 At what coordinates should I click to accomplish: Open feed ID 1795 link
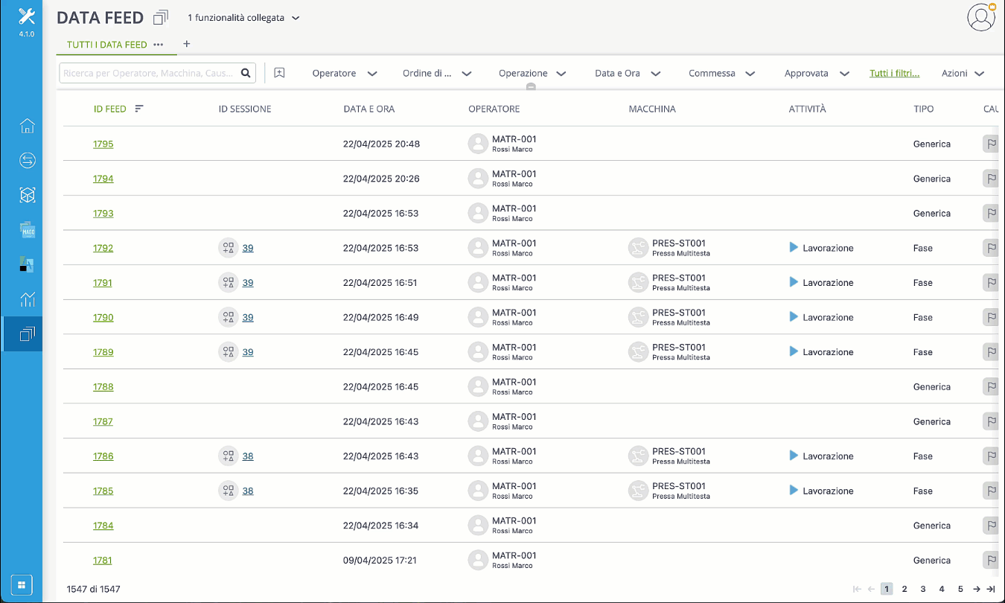click(x=103, y=144)
